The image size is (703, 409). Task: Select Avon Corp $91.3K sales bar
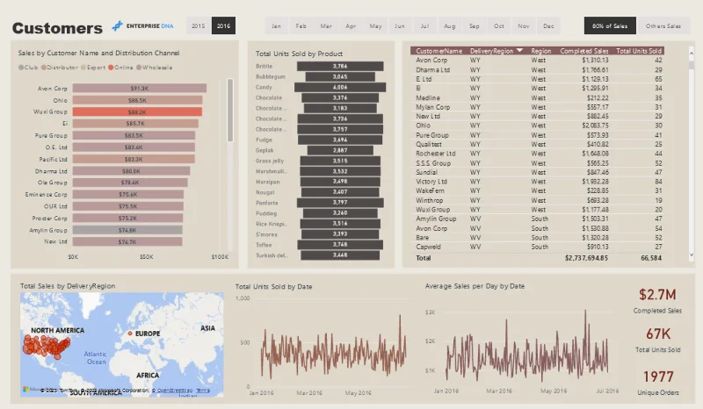(140, 89)
